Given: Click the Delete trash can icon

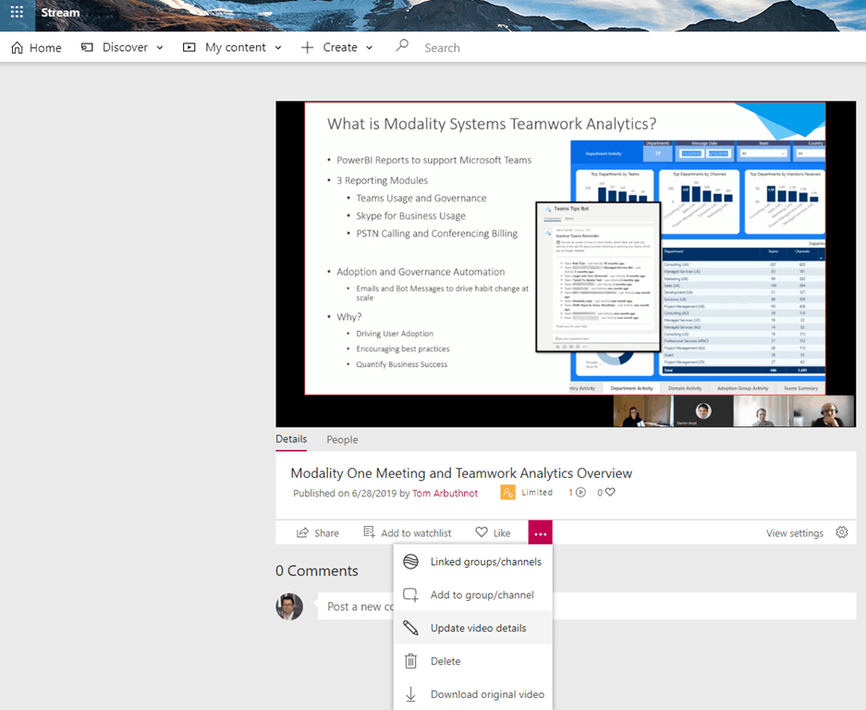Looking at the screenshot, I should [411, 661].
